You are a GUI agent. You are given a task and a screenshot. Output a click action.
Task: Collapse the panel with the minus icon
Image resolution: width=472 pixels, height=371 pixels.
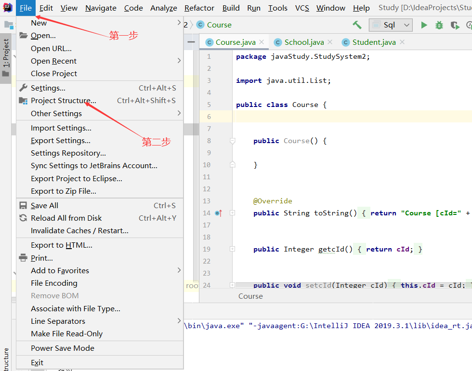pyautogui.click(x=191, y=42)
